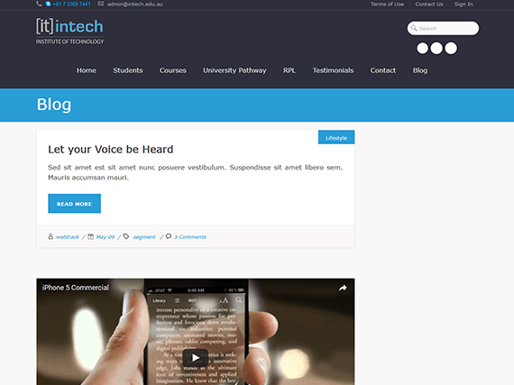Click the third white social circle icon
The height and width of the screenshot is (385, 514).
click(x=451, y=48)
